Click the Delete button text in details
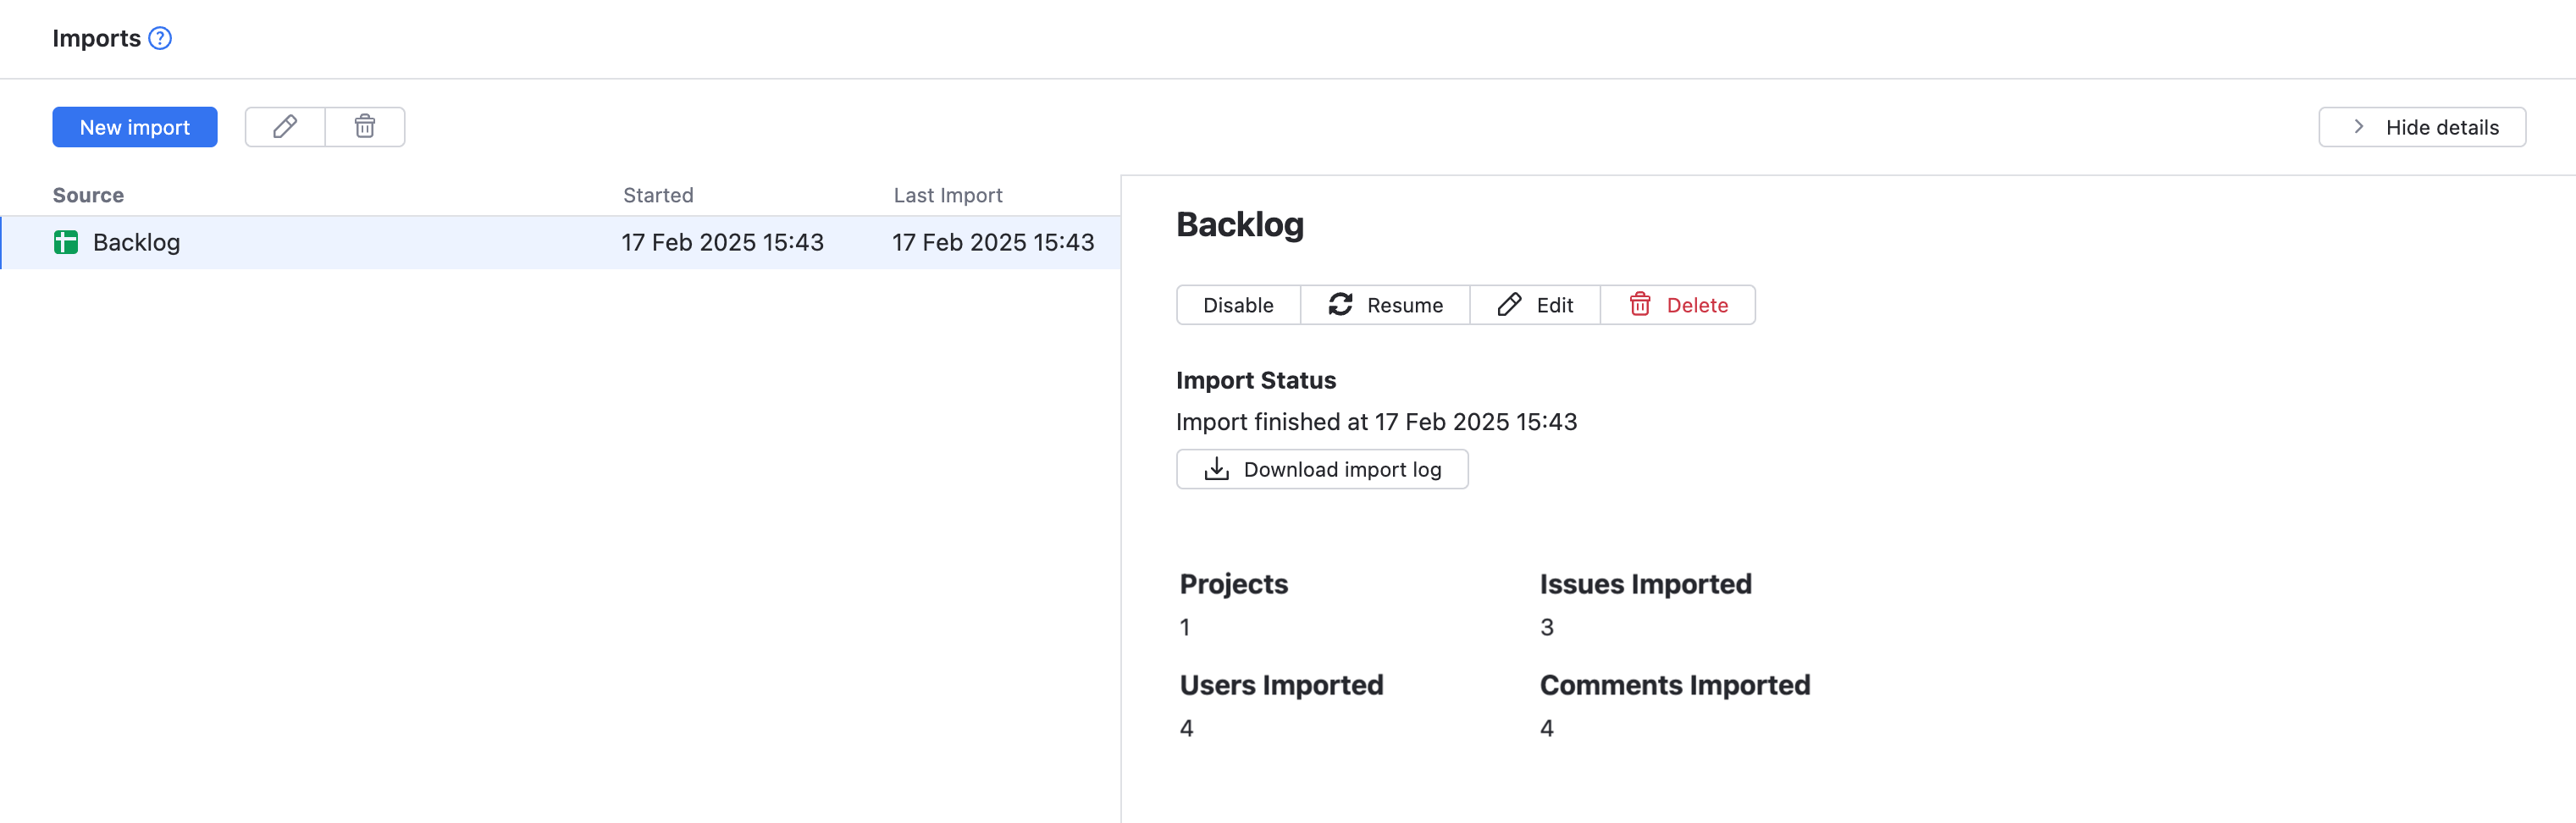 pos(1697,305)
